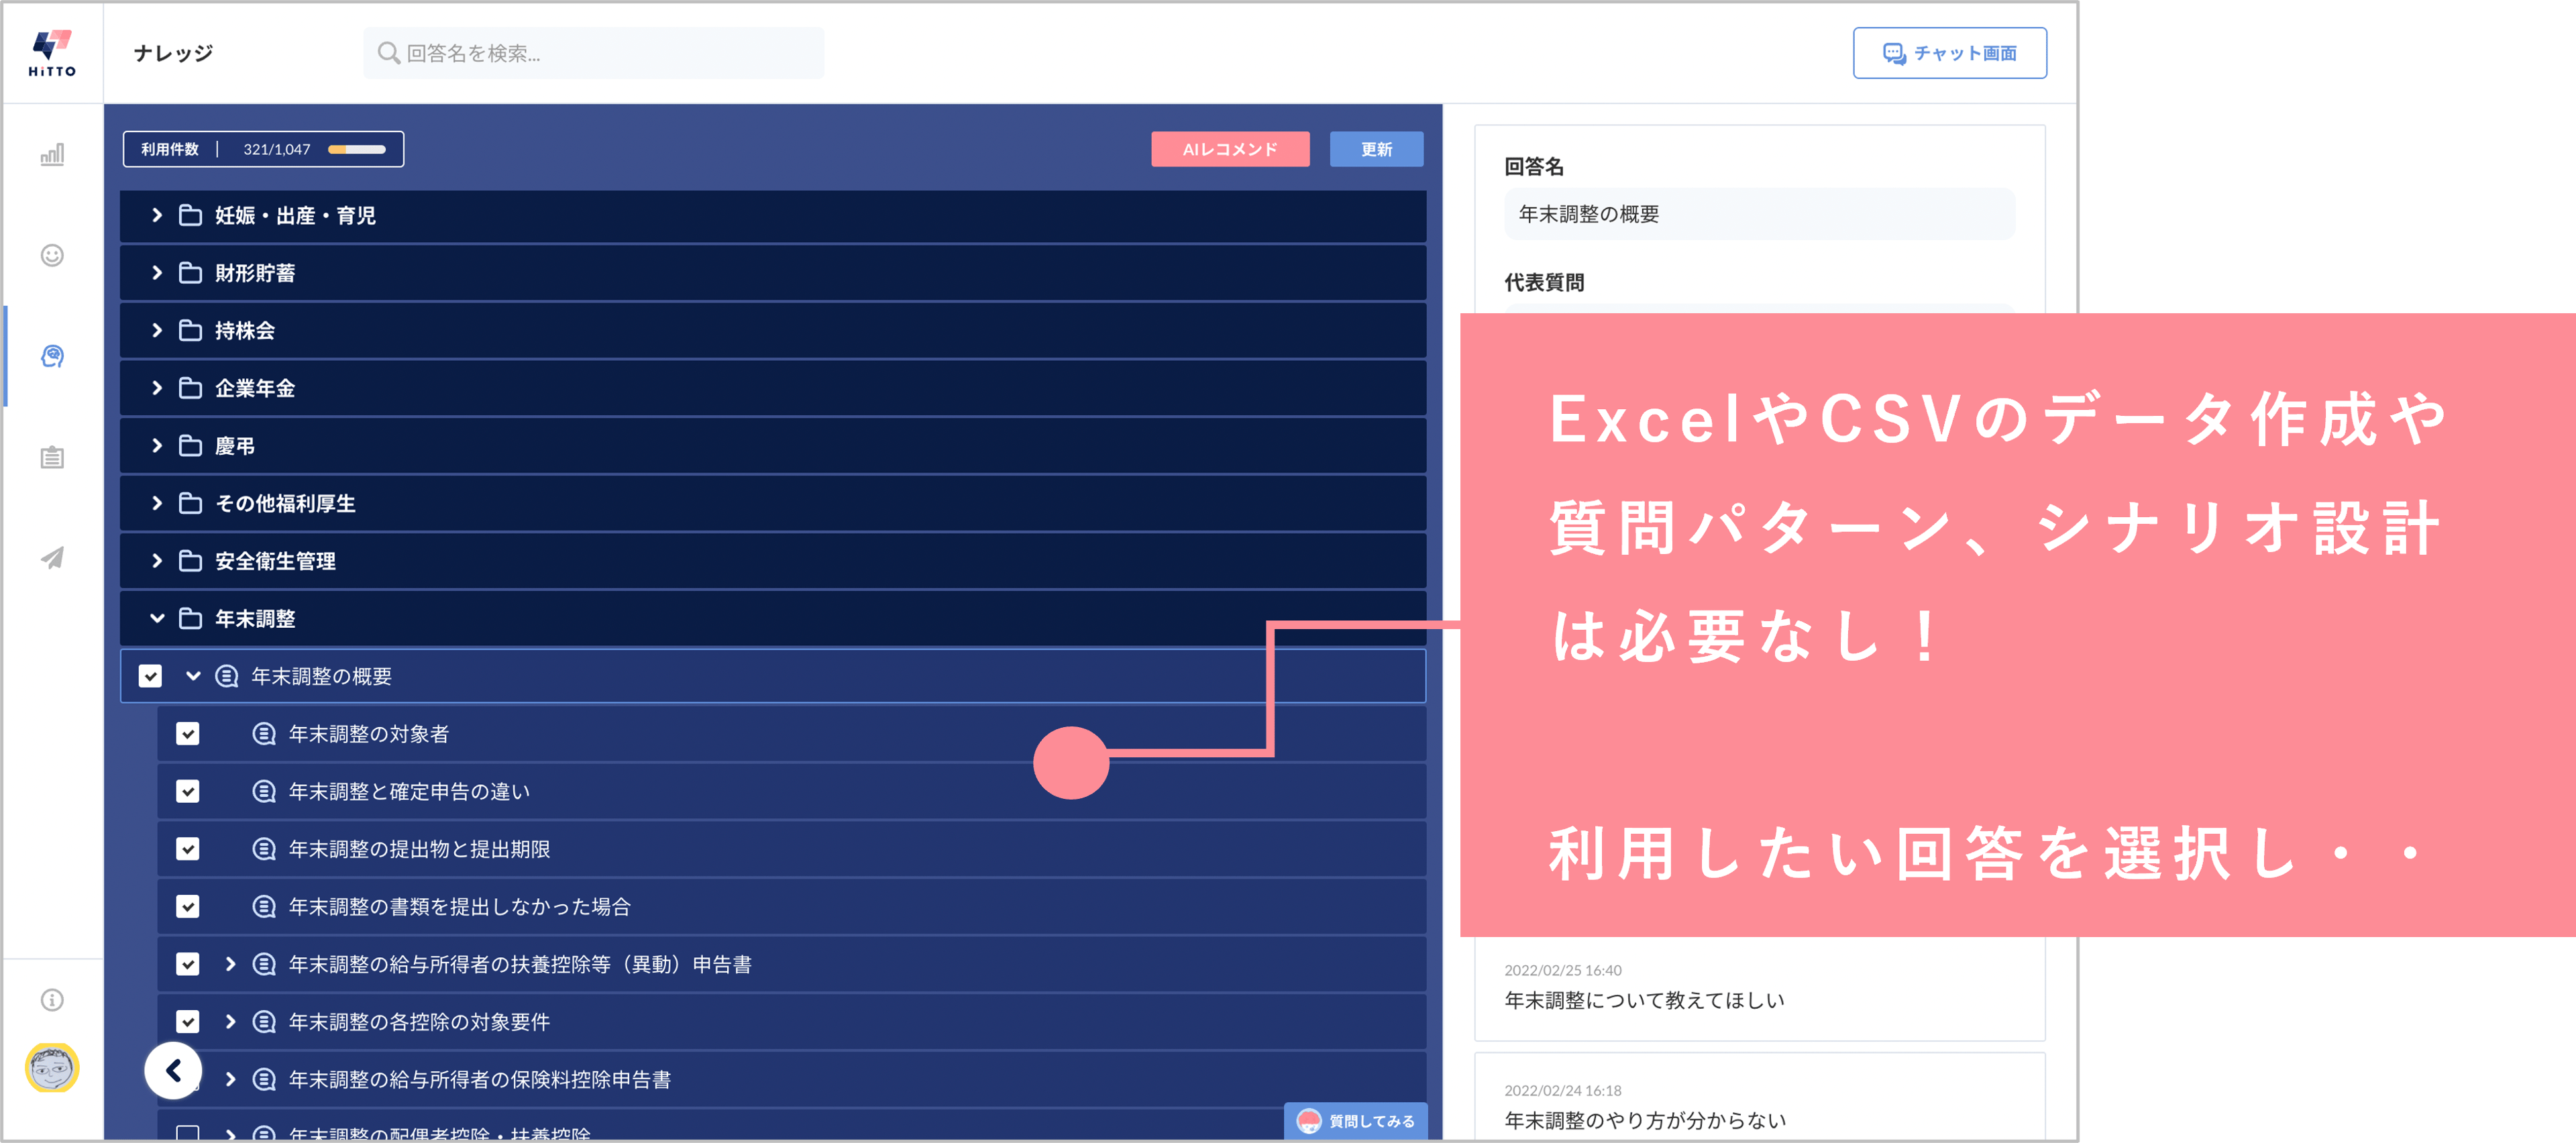Click folder icon of 年末調整
Image resolution: width=2576 pixels, height=1143 pixels.
tap(190, 618)
